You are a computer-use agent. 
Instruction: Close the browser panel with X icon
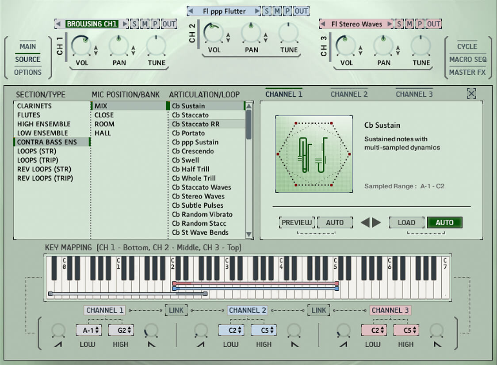471,94
